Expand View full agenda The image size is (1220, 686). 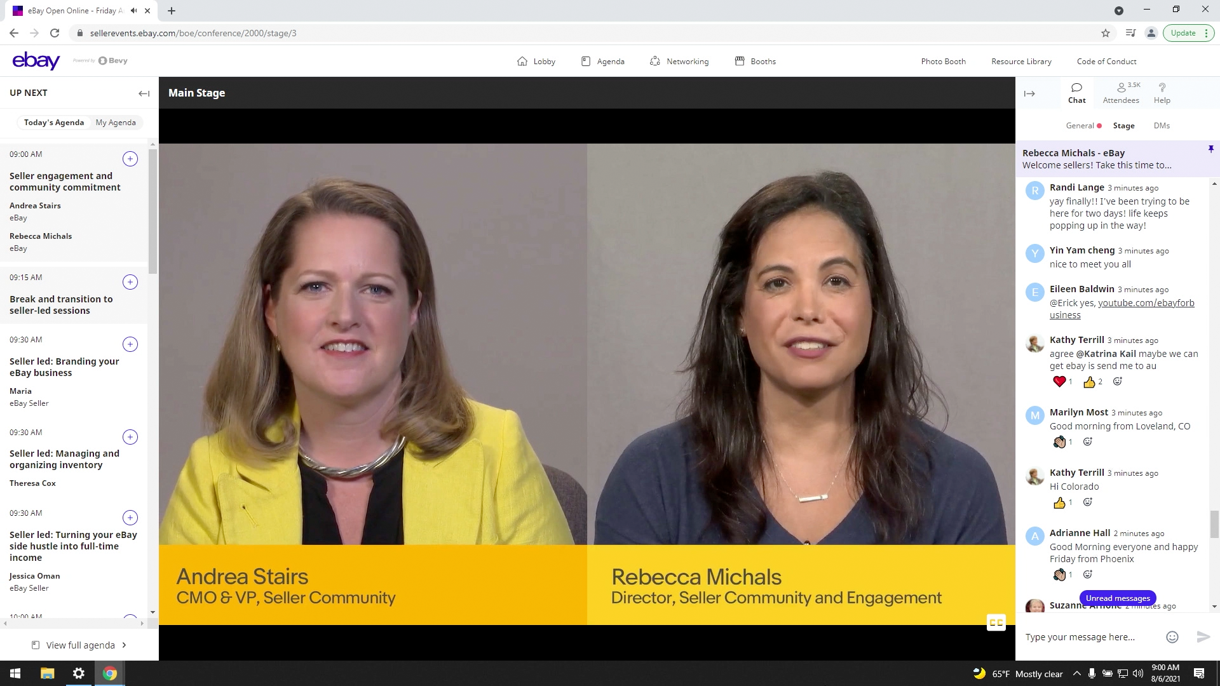click(79, 645)
